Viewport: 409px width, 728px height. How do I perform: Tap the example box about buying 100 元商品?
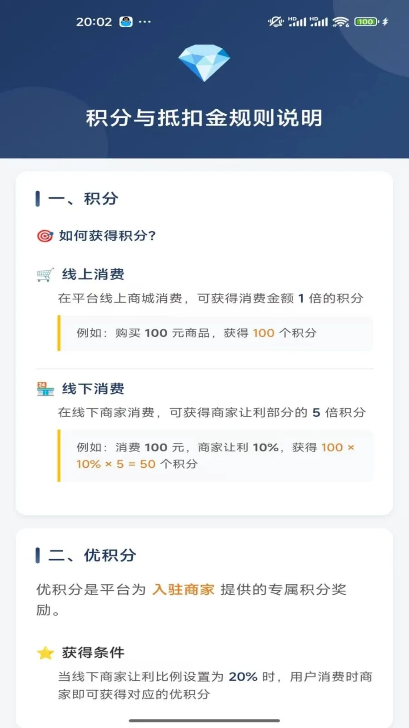point(215,333)
